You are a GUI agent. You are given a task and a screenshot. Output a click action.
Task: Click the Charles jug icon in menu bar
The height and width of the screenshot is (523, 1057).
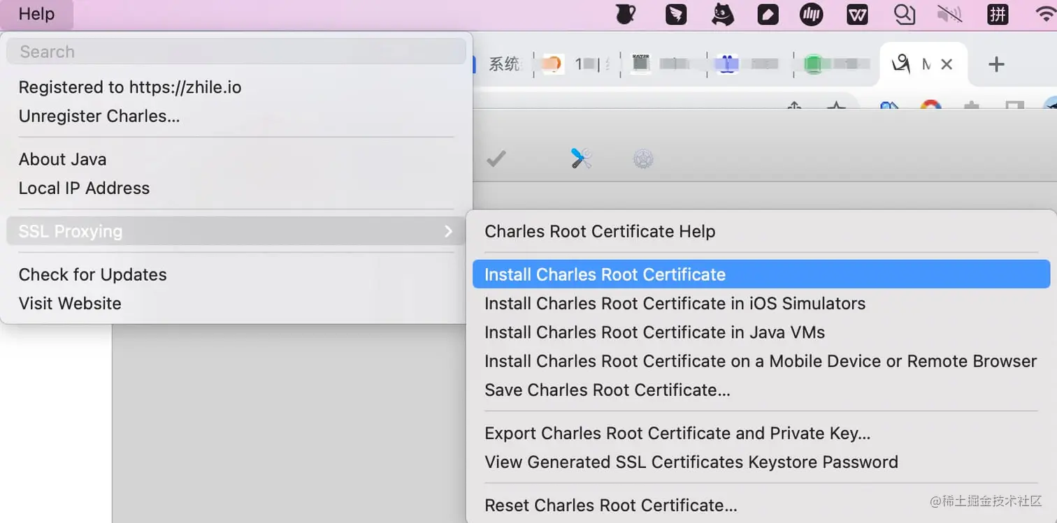625,14
